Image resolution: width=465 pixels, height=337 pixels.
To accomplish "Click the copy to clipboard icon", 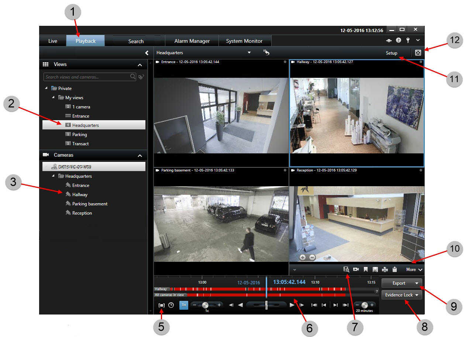I will click(x=395, y=270).
